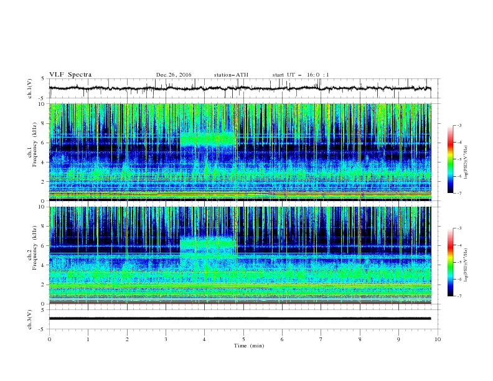
Task: Click the "-7" tick on ch.2 color bar
Action: tap(459, 296)
